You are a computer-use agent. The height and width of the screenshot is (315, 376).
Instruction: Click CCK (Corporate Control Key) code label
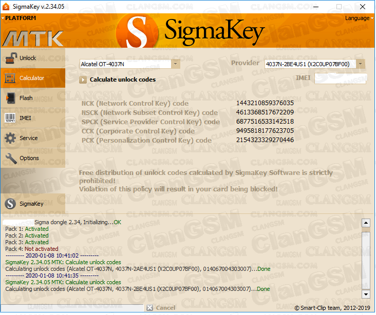(138, 131)
